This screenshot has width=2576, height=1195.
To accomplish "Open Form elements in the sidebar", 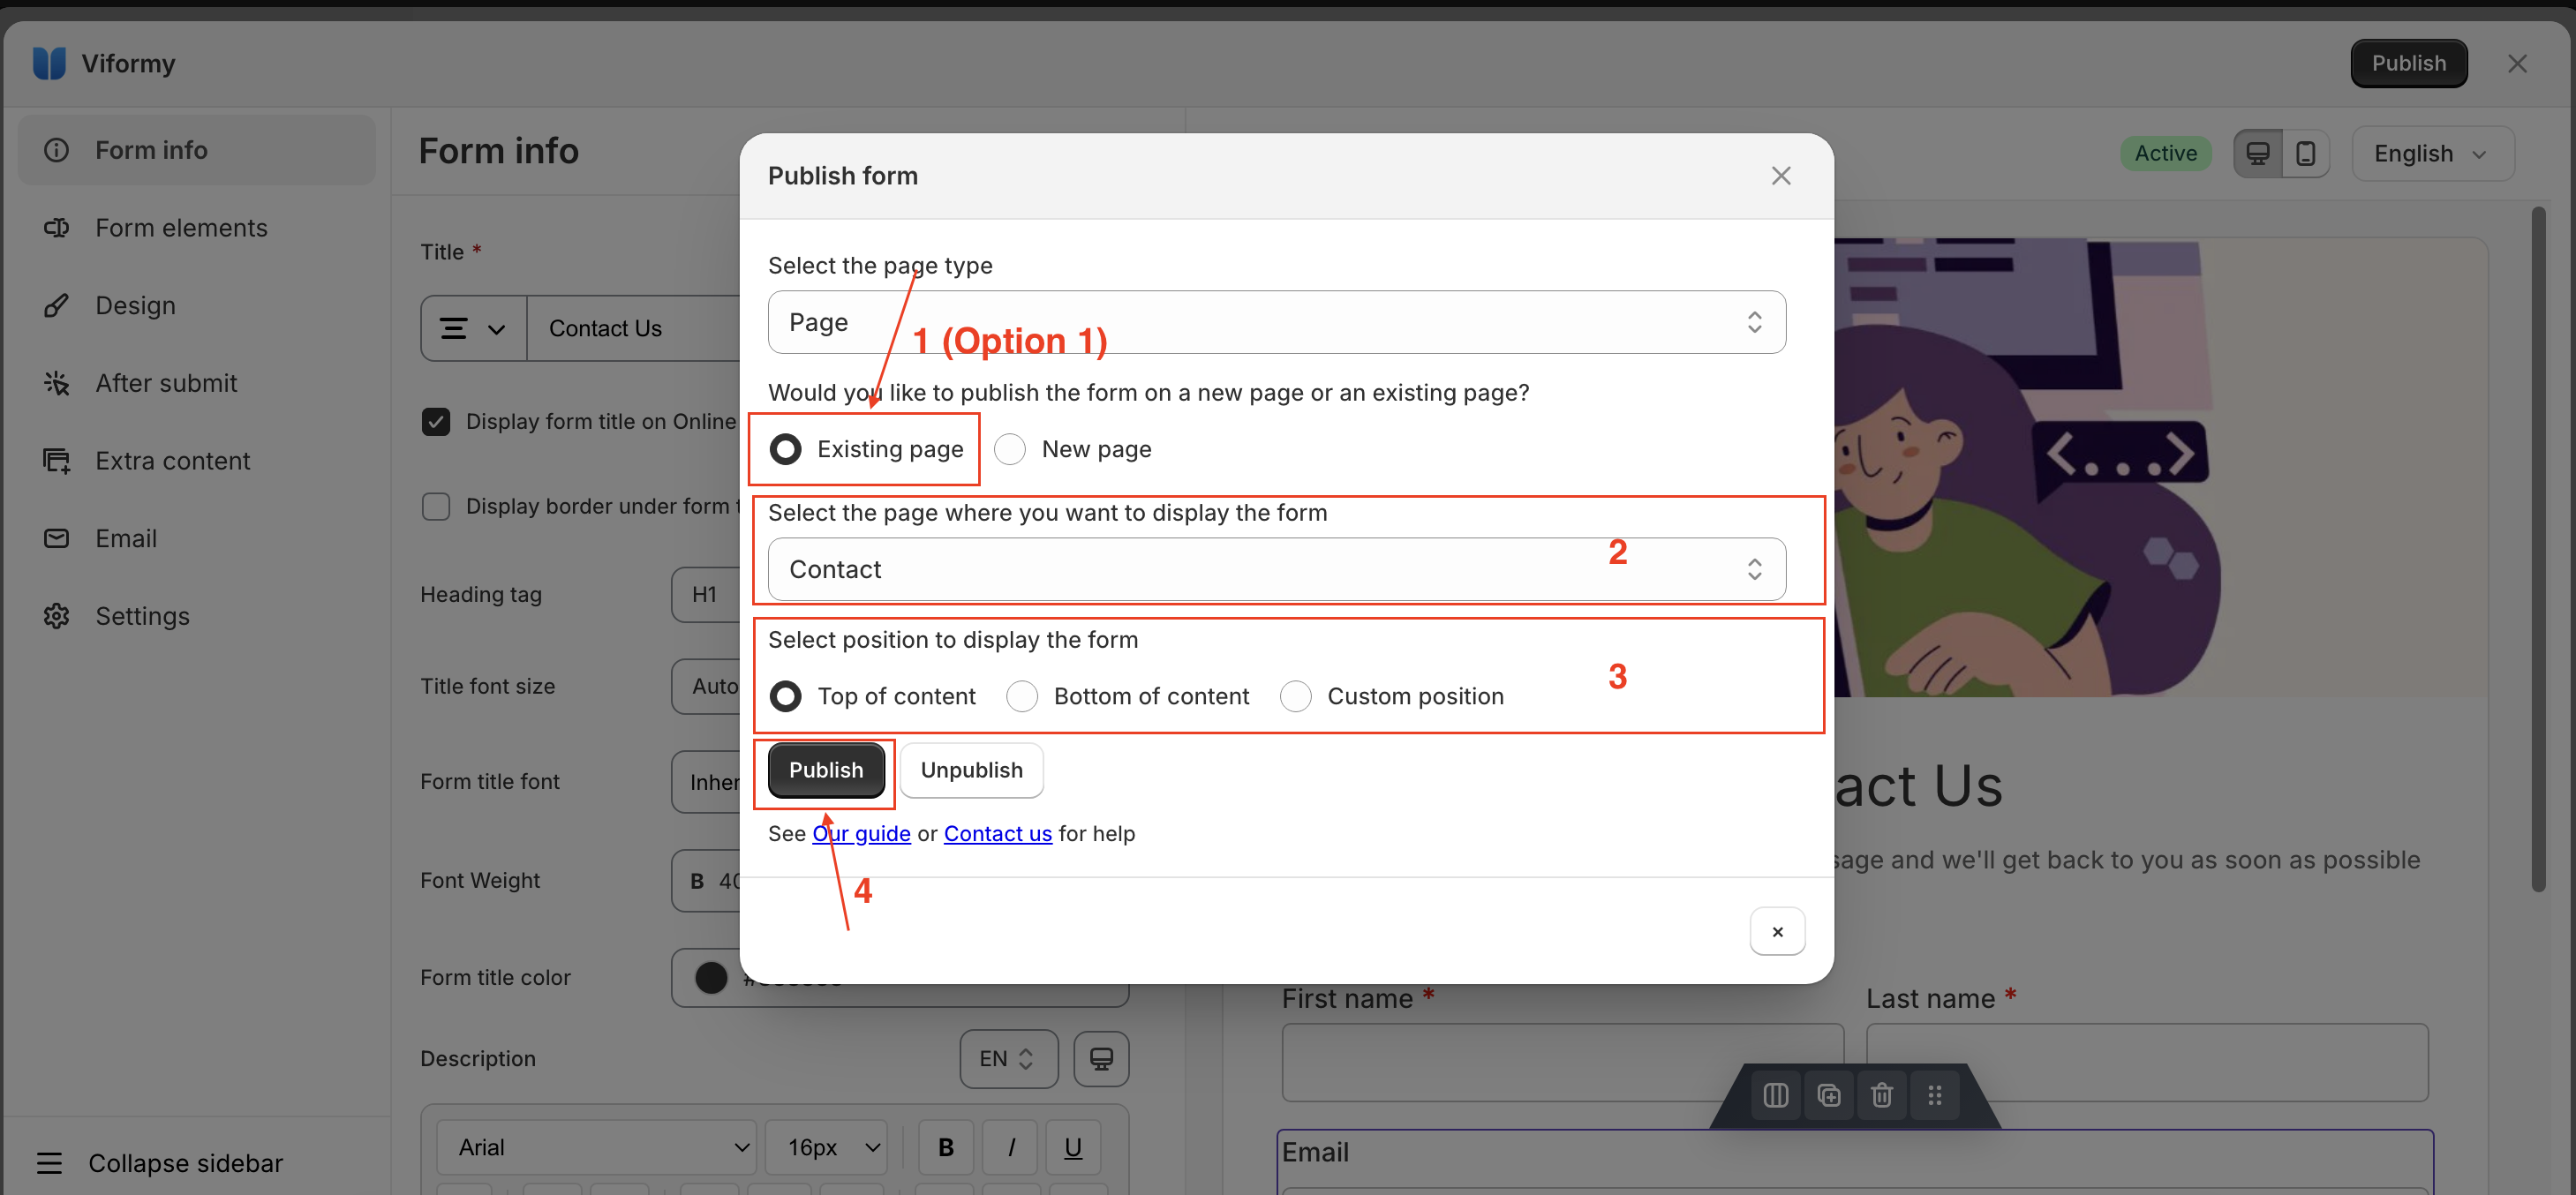I will (197, 228).
